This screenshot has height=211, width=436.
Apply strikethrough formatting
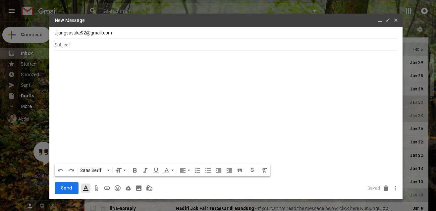(x=252, y=170)
